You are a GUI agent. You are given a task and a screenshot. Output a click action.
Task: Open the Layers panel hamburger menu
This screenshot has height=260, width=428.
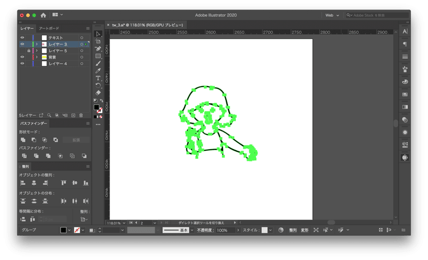pyautogui.click(x=88, y=28)
